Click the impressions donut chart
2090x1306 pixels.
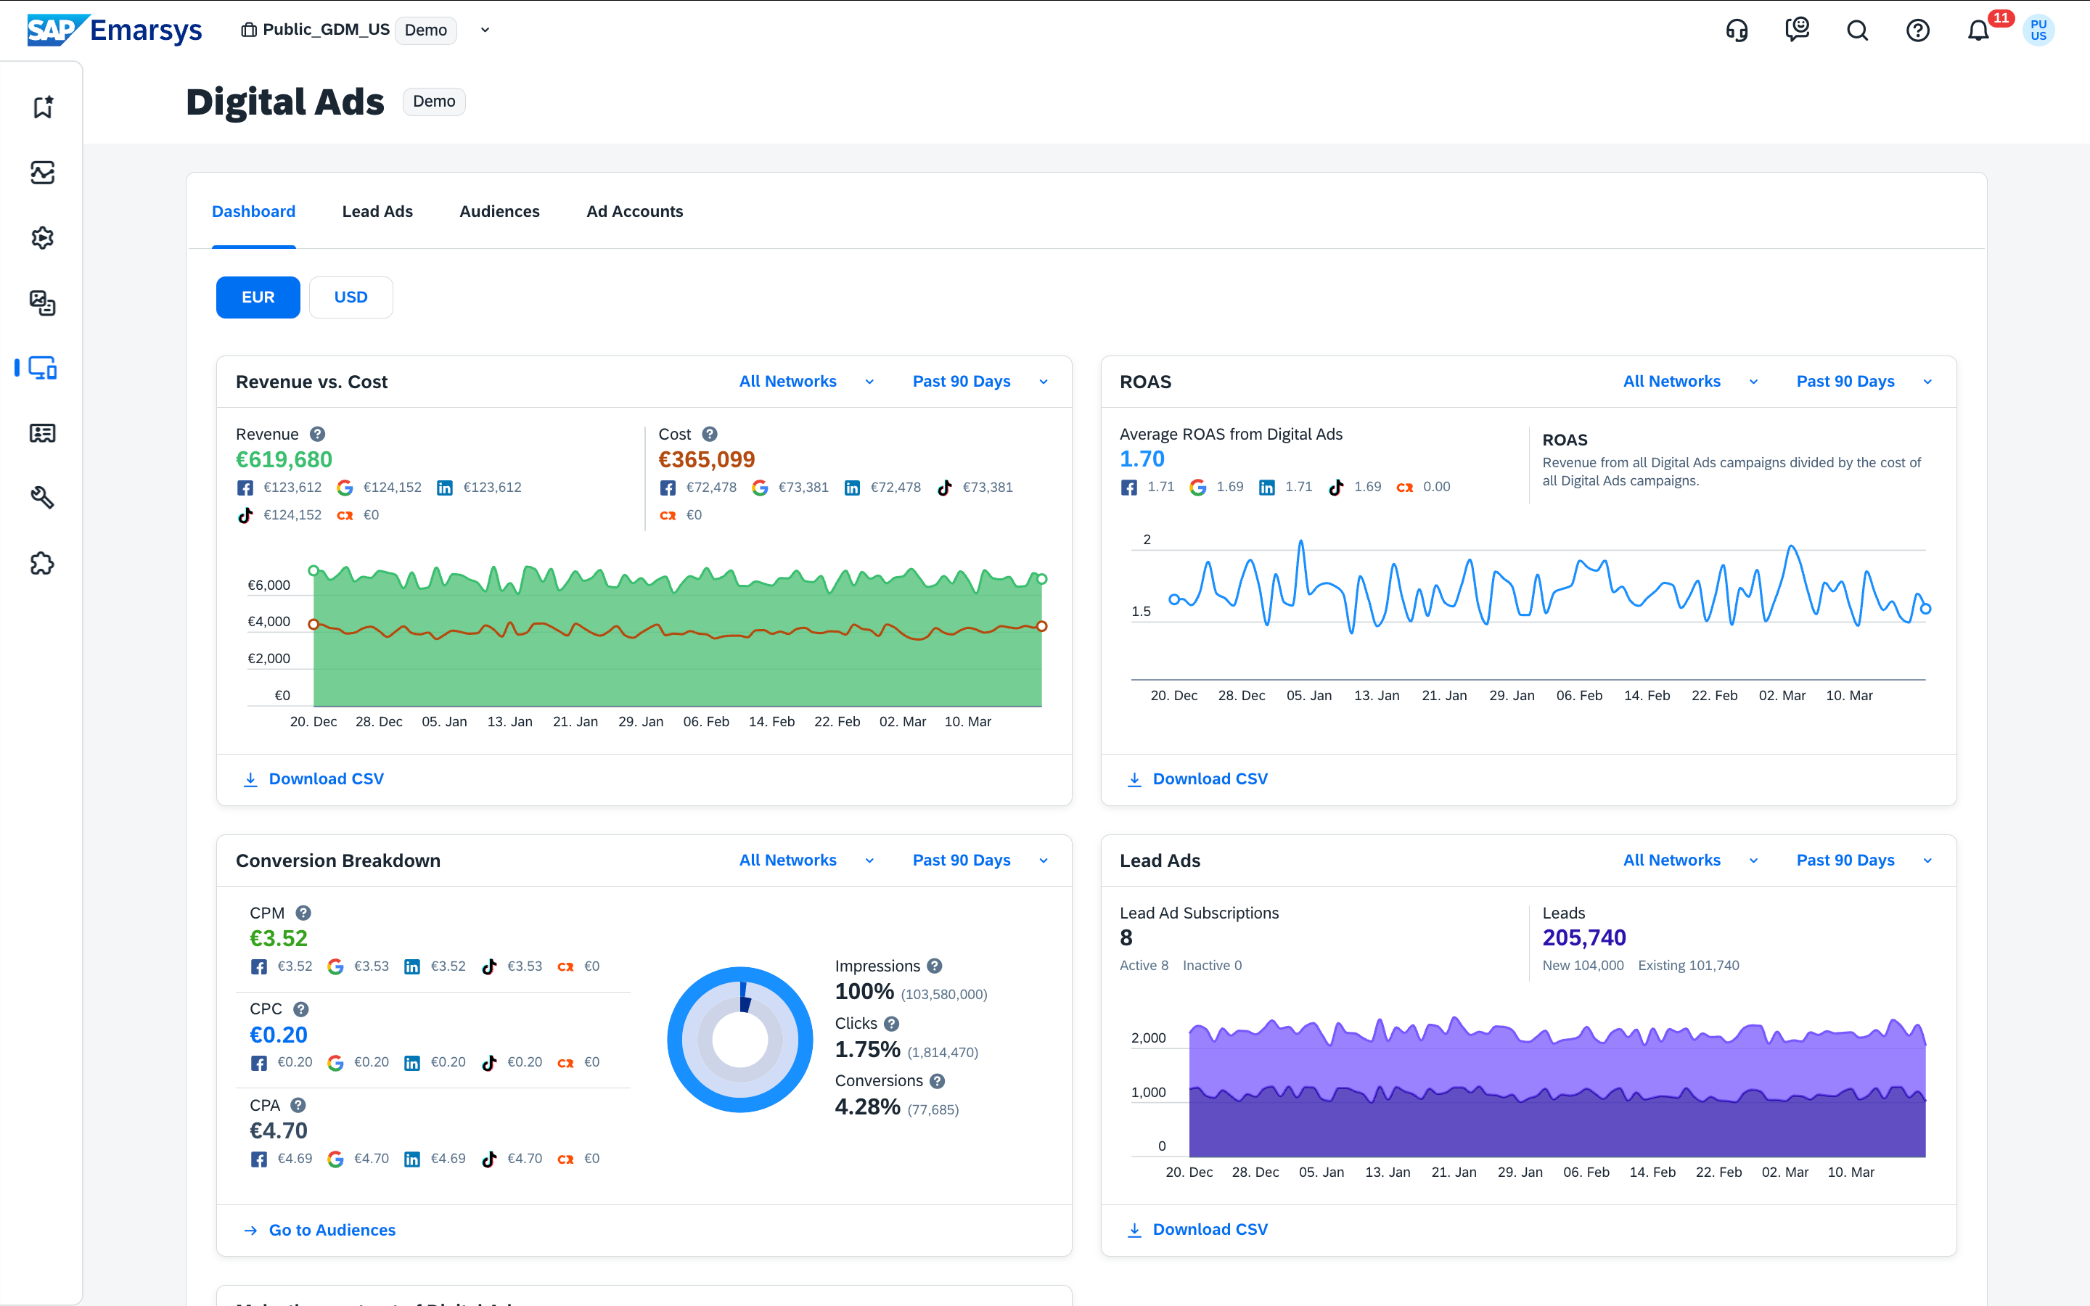click(740, 1039)
